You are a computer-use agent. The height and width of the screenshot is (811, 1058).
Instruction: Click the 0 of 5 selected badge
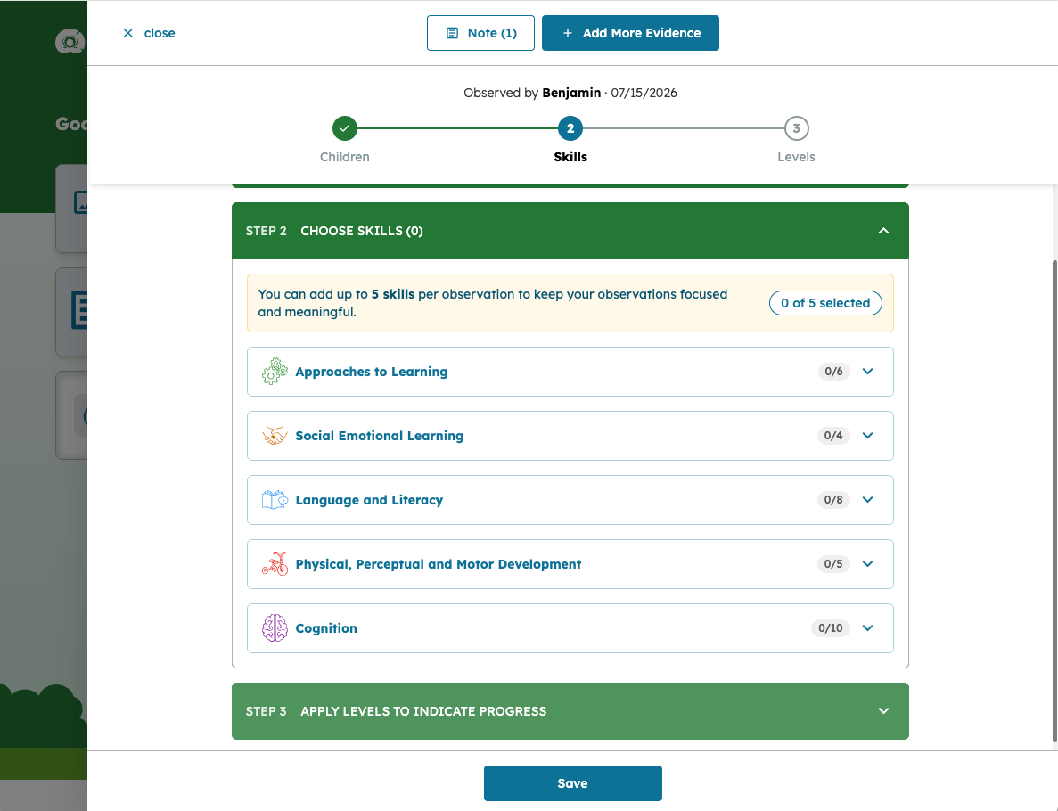[x=825, y=303]
